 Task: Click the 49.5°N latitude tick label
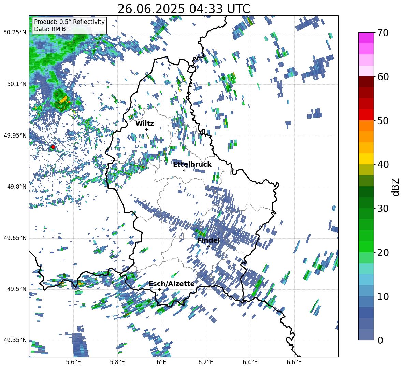click(x=17, y=289)
